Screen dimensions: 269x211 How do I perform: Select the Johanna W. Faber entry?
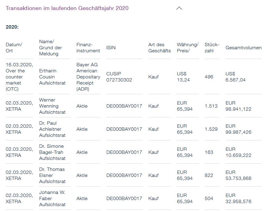52,199
